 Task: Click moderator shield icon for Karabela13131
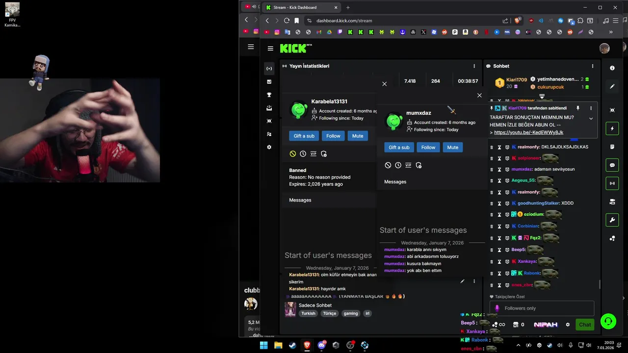324,154
